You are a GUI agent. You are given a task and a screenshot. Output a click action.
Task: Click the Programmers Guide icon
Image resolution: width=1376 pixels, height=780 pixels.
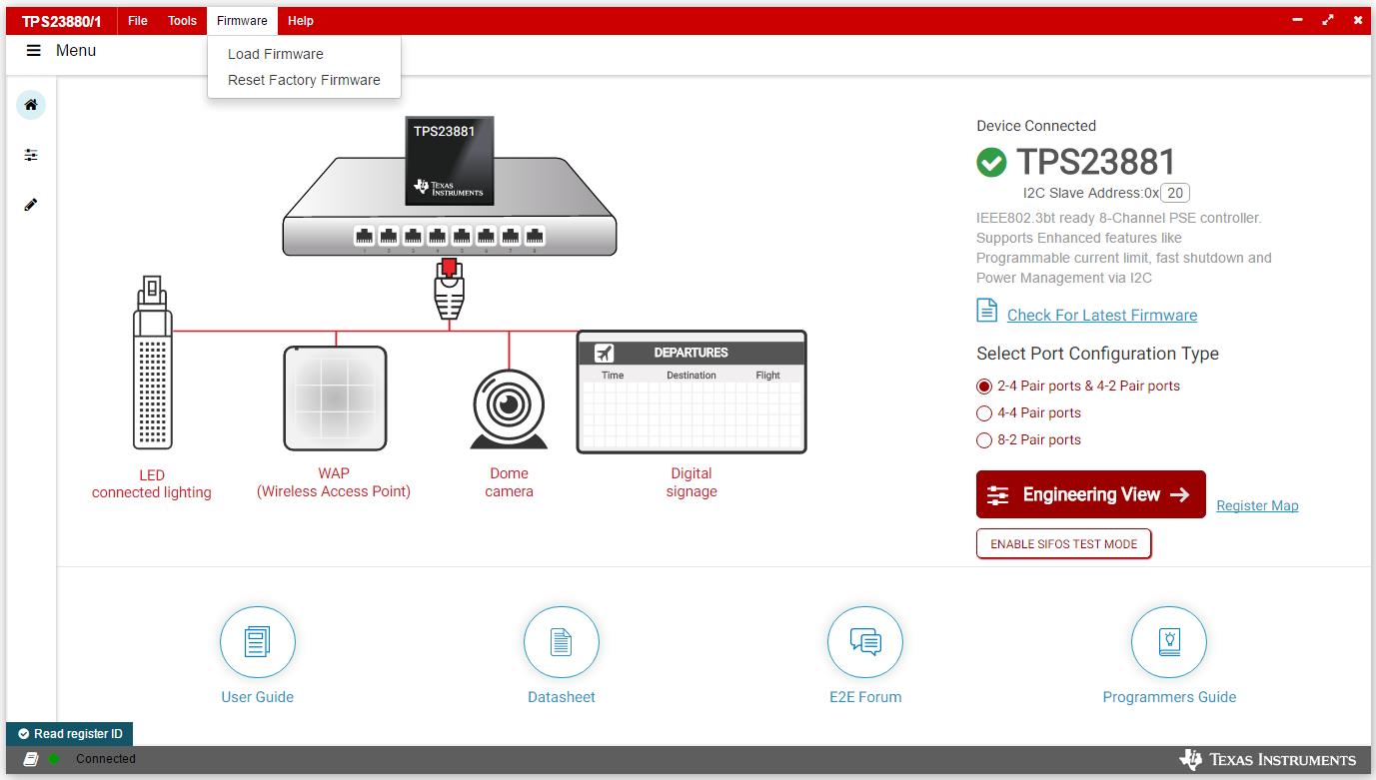pos(1168,642)
